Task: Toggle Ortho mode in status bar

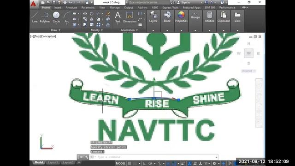Action: point(144,163)
